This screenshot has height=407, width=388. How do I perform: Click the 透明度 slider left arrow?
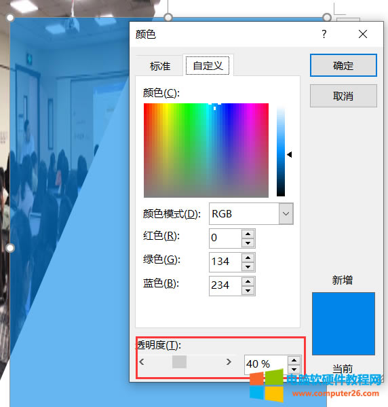[x=142, y=361]
